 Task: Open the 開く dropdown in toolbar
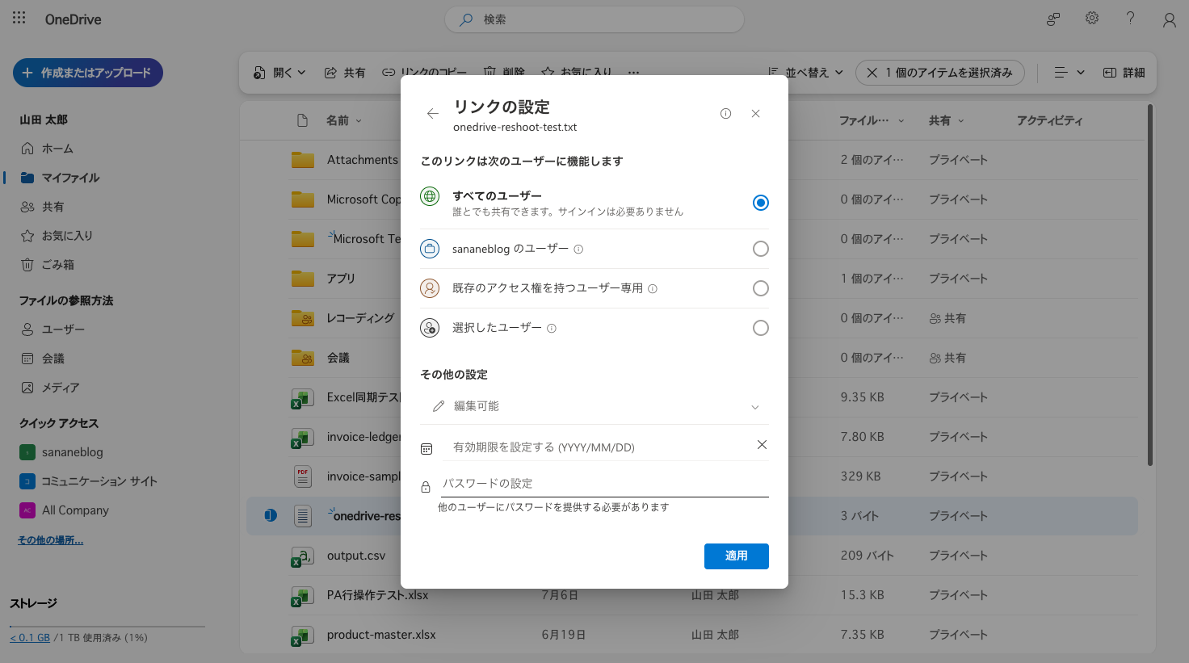pyautogui.click(x=279, y=73)
